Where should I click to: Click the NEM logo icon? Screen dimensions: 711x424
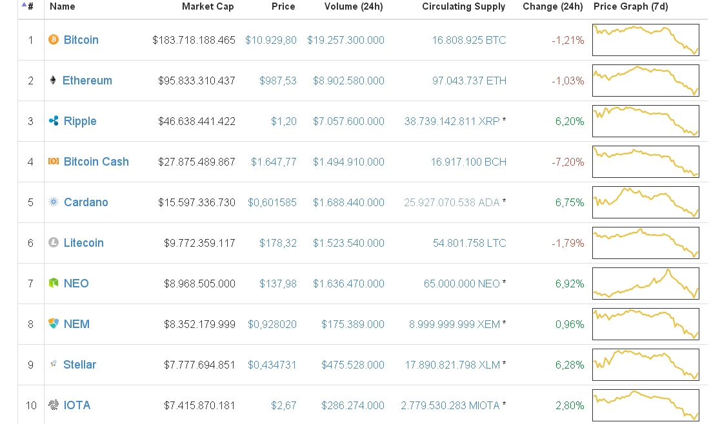coord(54,323)
